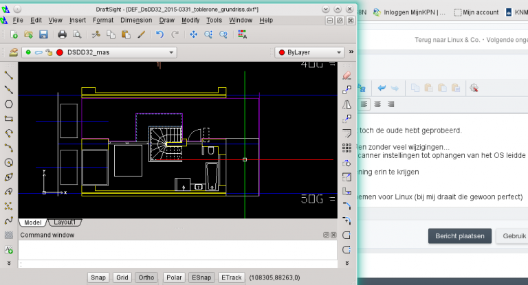The image size is (528, 285).
Task: Switch to the Layout1 tab
Action: point(64,223)
